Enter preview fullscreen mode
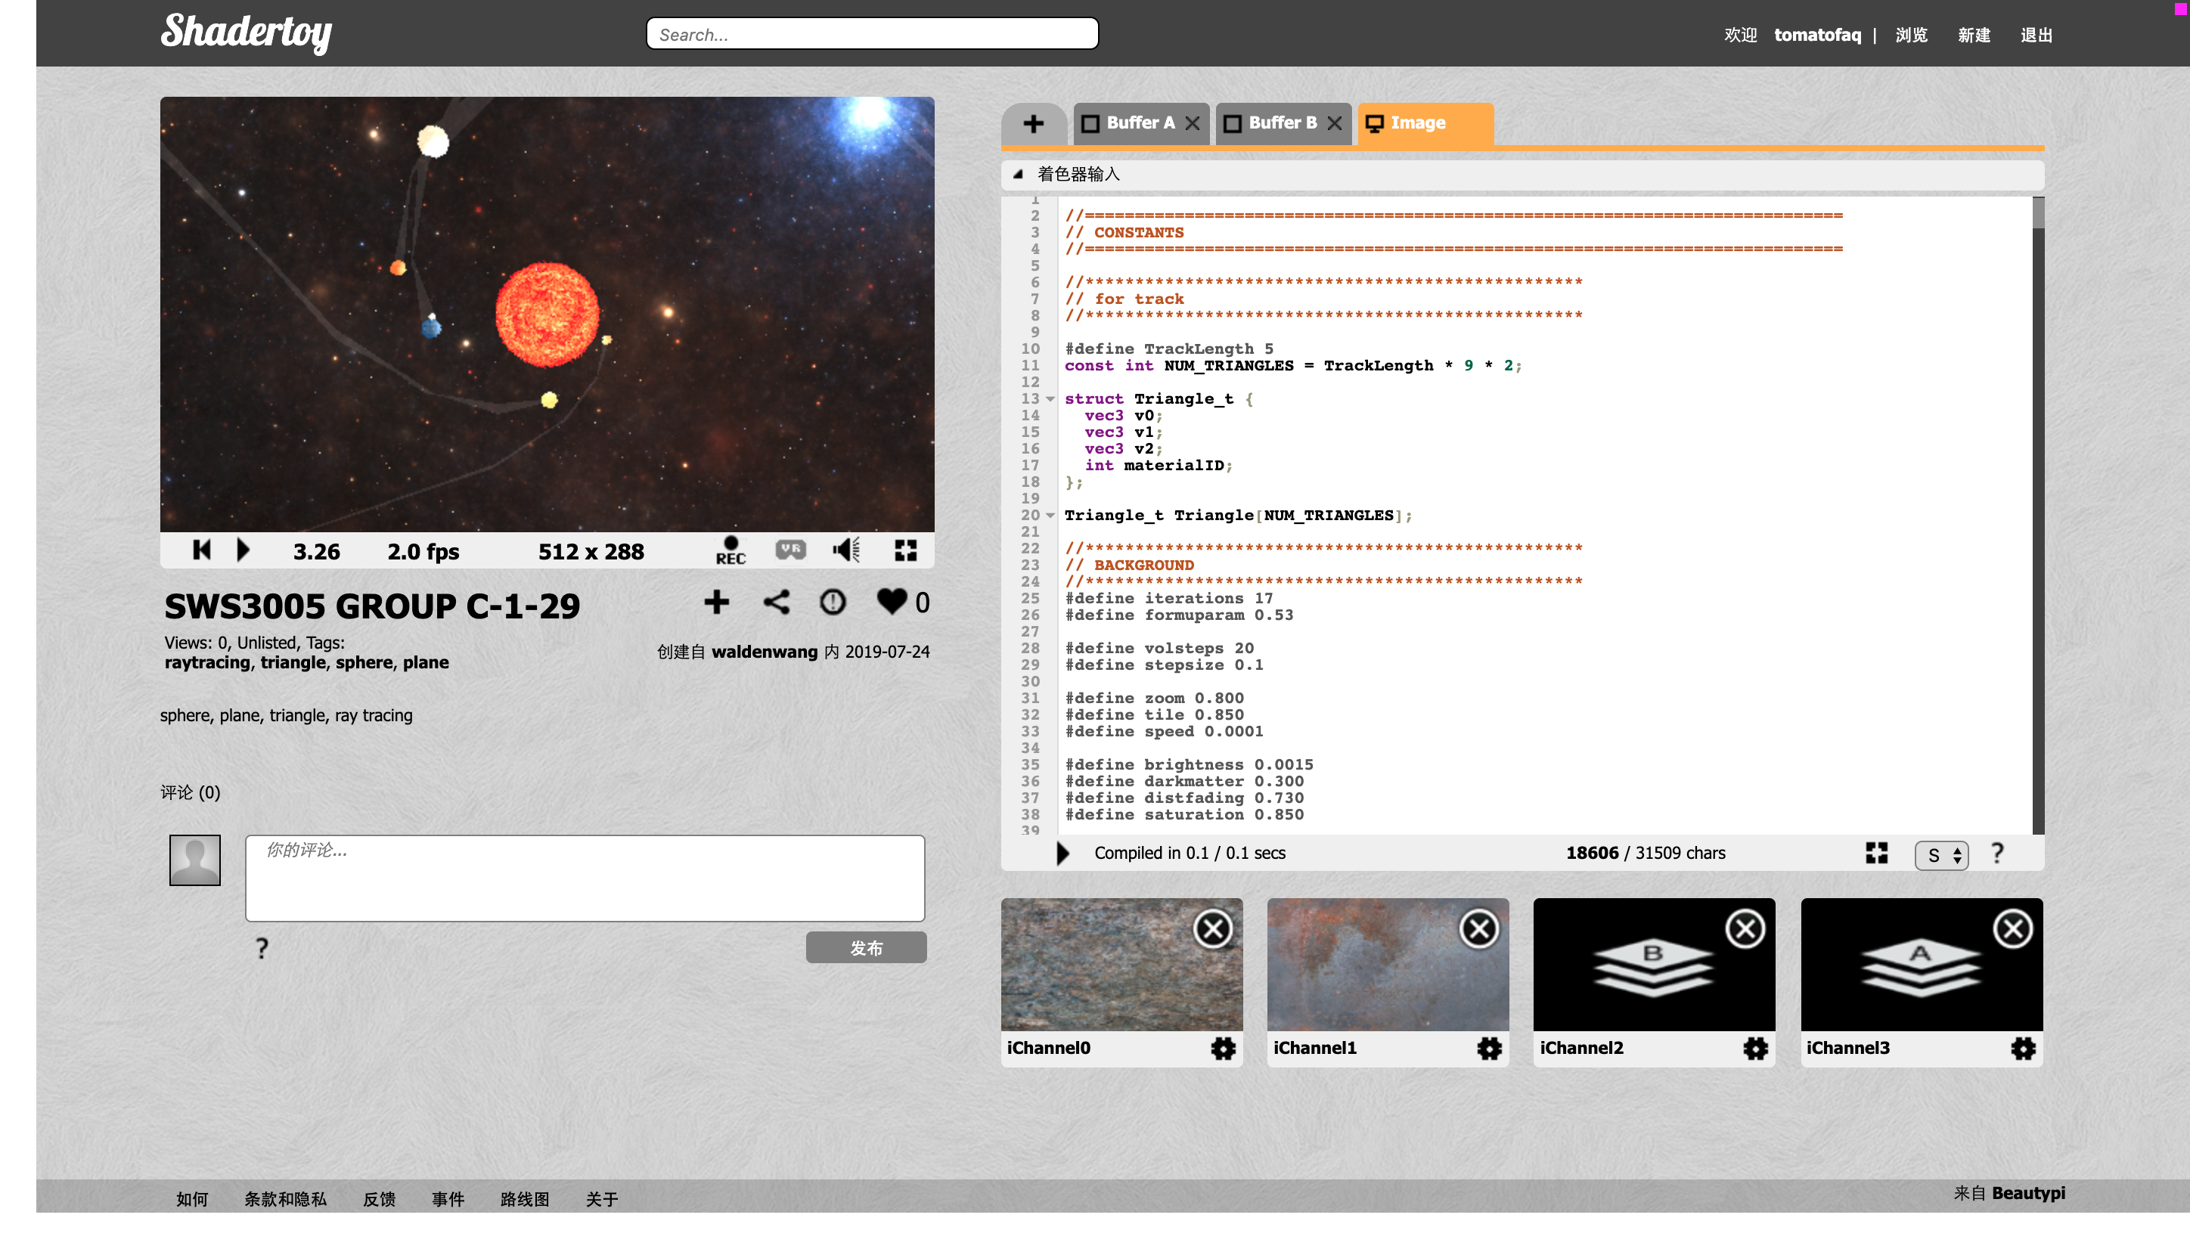 [x=905, y=550]
